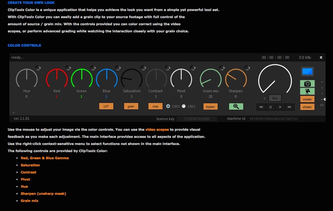Reset the Sharpen knob using its reset icon
The height and width of the screenshot is (211, 333).
(x=247, y=68)
